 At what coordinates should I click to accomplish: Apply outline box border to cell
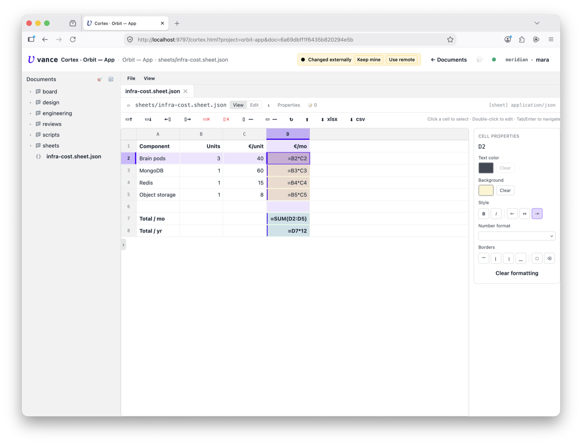[537, 258]
